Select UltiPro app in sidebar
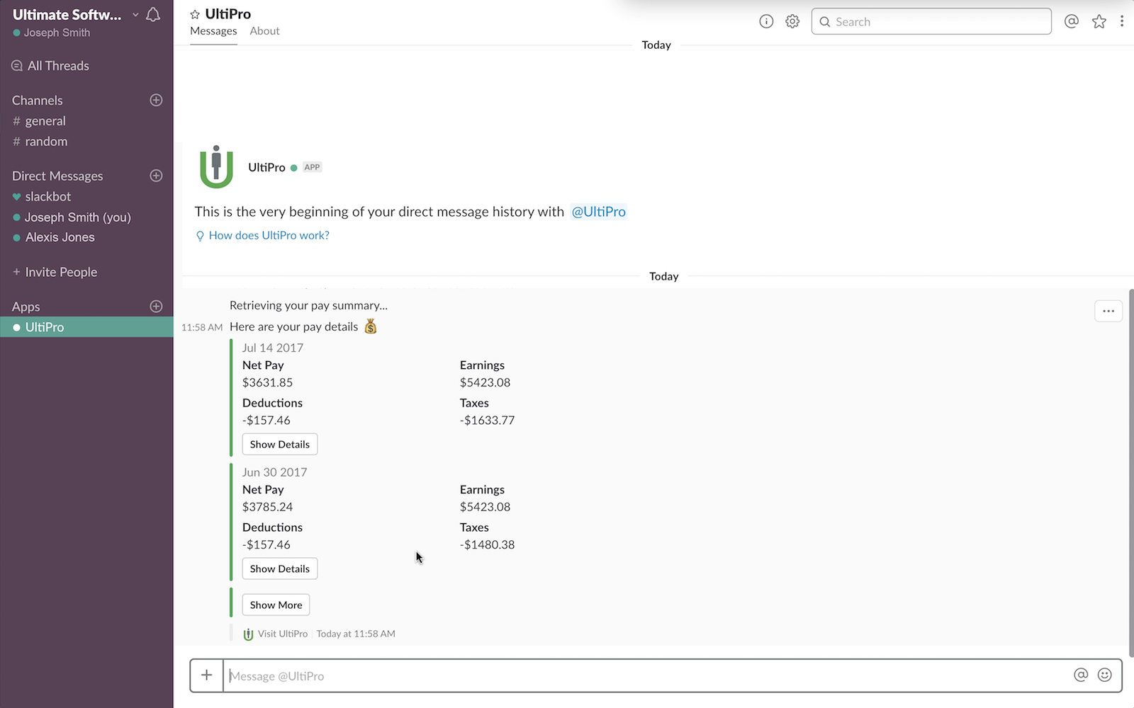 pos(86,327)
